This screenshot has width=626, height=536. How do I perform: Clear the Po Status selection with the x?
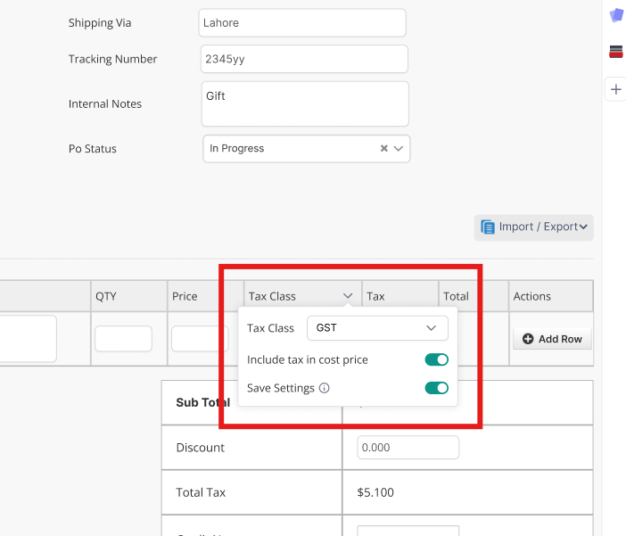384,149
